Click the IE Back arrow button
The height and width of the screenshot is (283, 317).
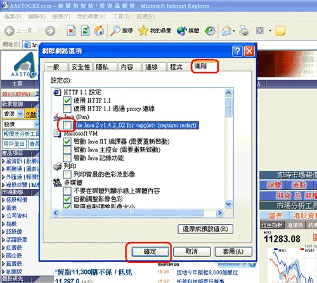coord(10,31)
